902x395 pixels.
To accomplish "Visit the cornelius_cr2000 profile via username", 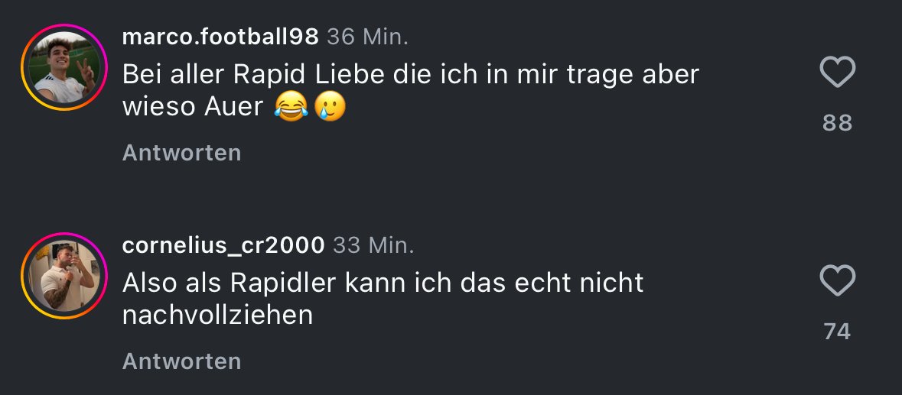I will pyautogui.click(x=223, y=246).
